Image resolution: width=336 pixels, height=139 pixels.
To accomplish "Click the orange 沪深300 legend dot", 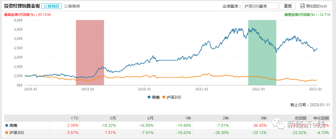I will (165, 97).
